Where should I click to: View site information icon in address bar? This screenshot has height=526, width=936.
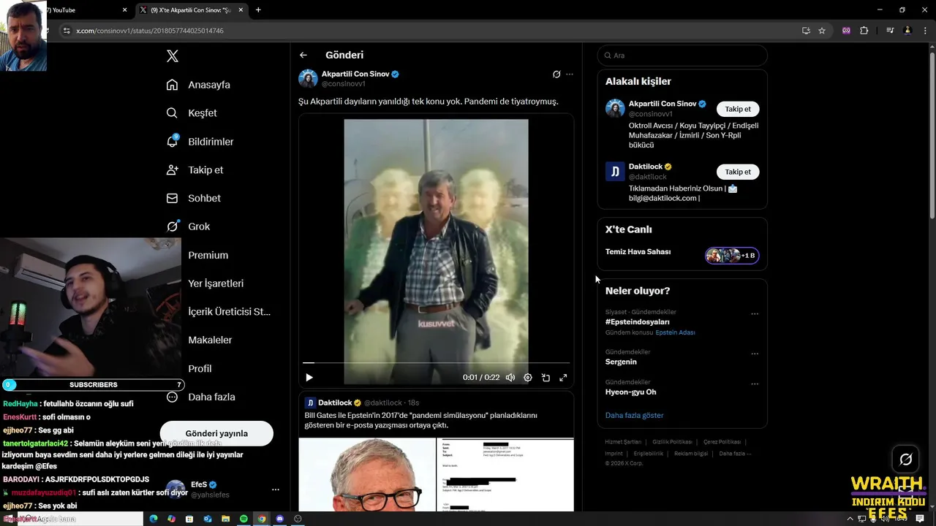(x=67, y=31)
